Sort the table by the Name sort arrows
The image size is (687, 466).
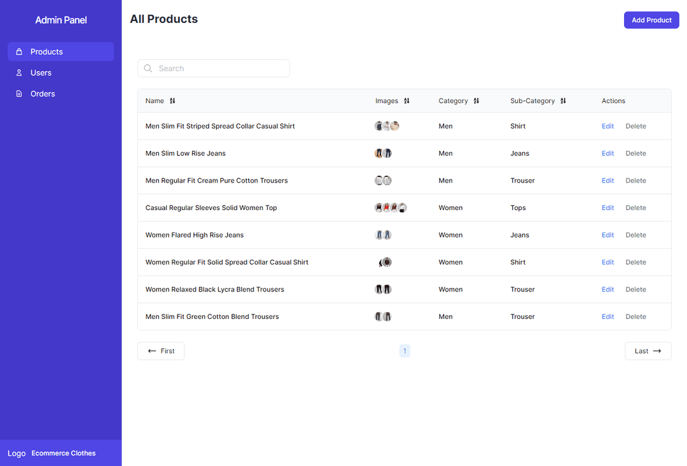pos(171,101)
